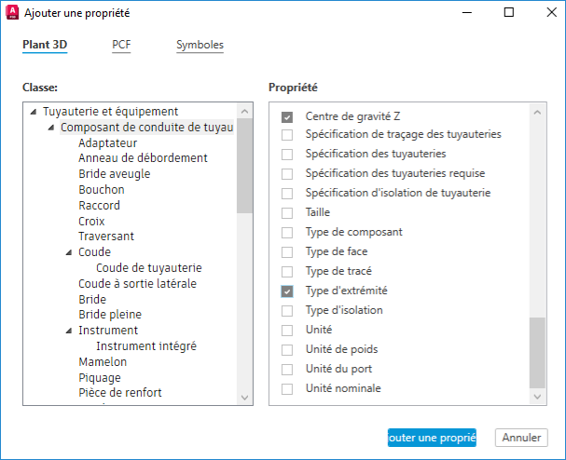Check the Unité de poids property

point(287,350)
